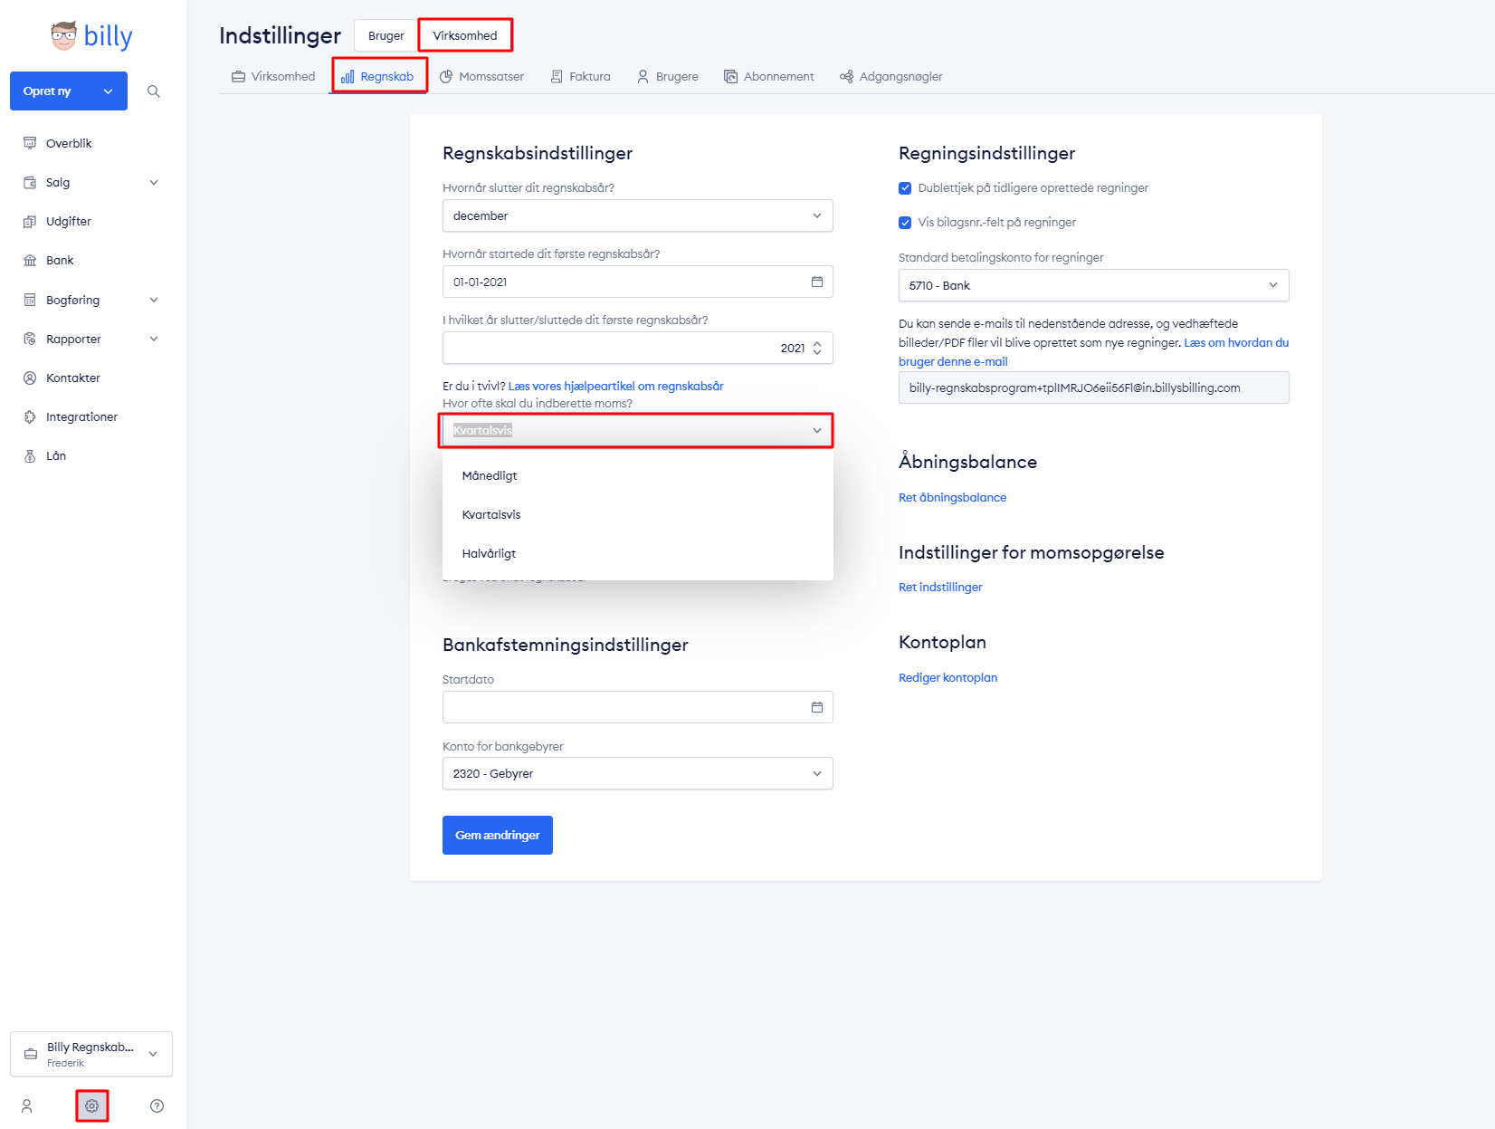Screen dimensions: 1495x1129
Task: Open the Regnskab sub-tab
Action: [x=378, y=77]
